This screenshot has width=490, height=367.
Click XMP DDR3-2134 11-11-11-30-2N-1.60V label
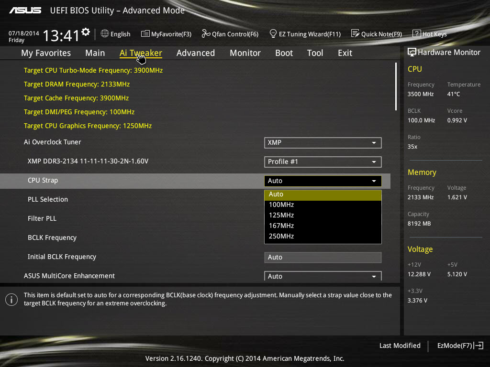[x=88, y=162]
